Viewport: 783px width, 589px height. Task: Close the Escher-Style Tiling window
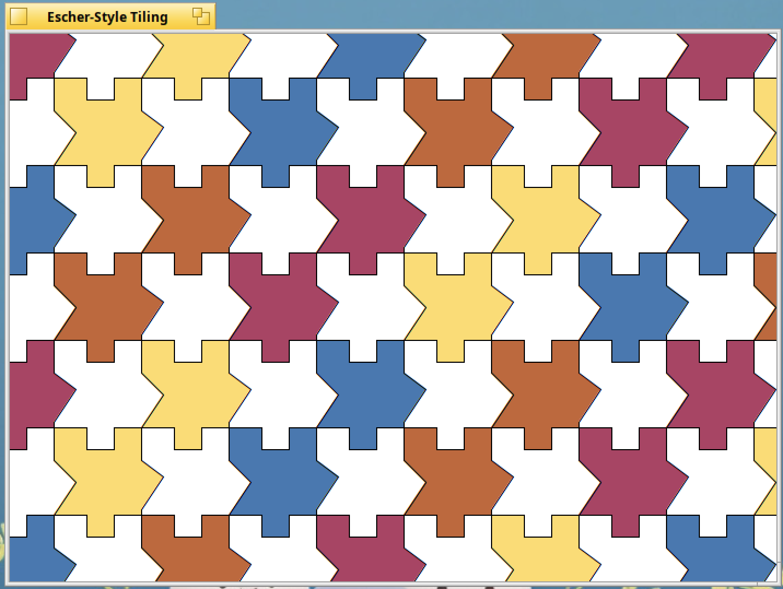click(x=19, y=16)
